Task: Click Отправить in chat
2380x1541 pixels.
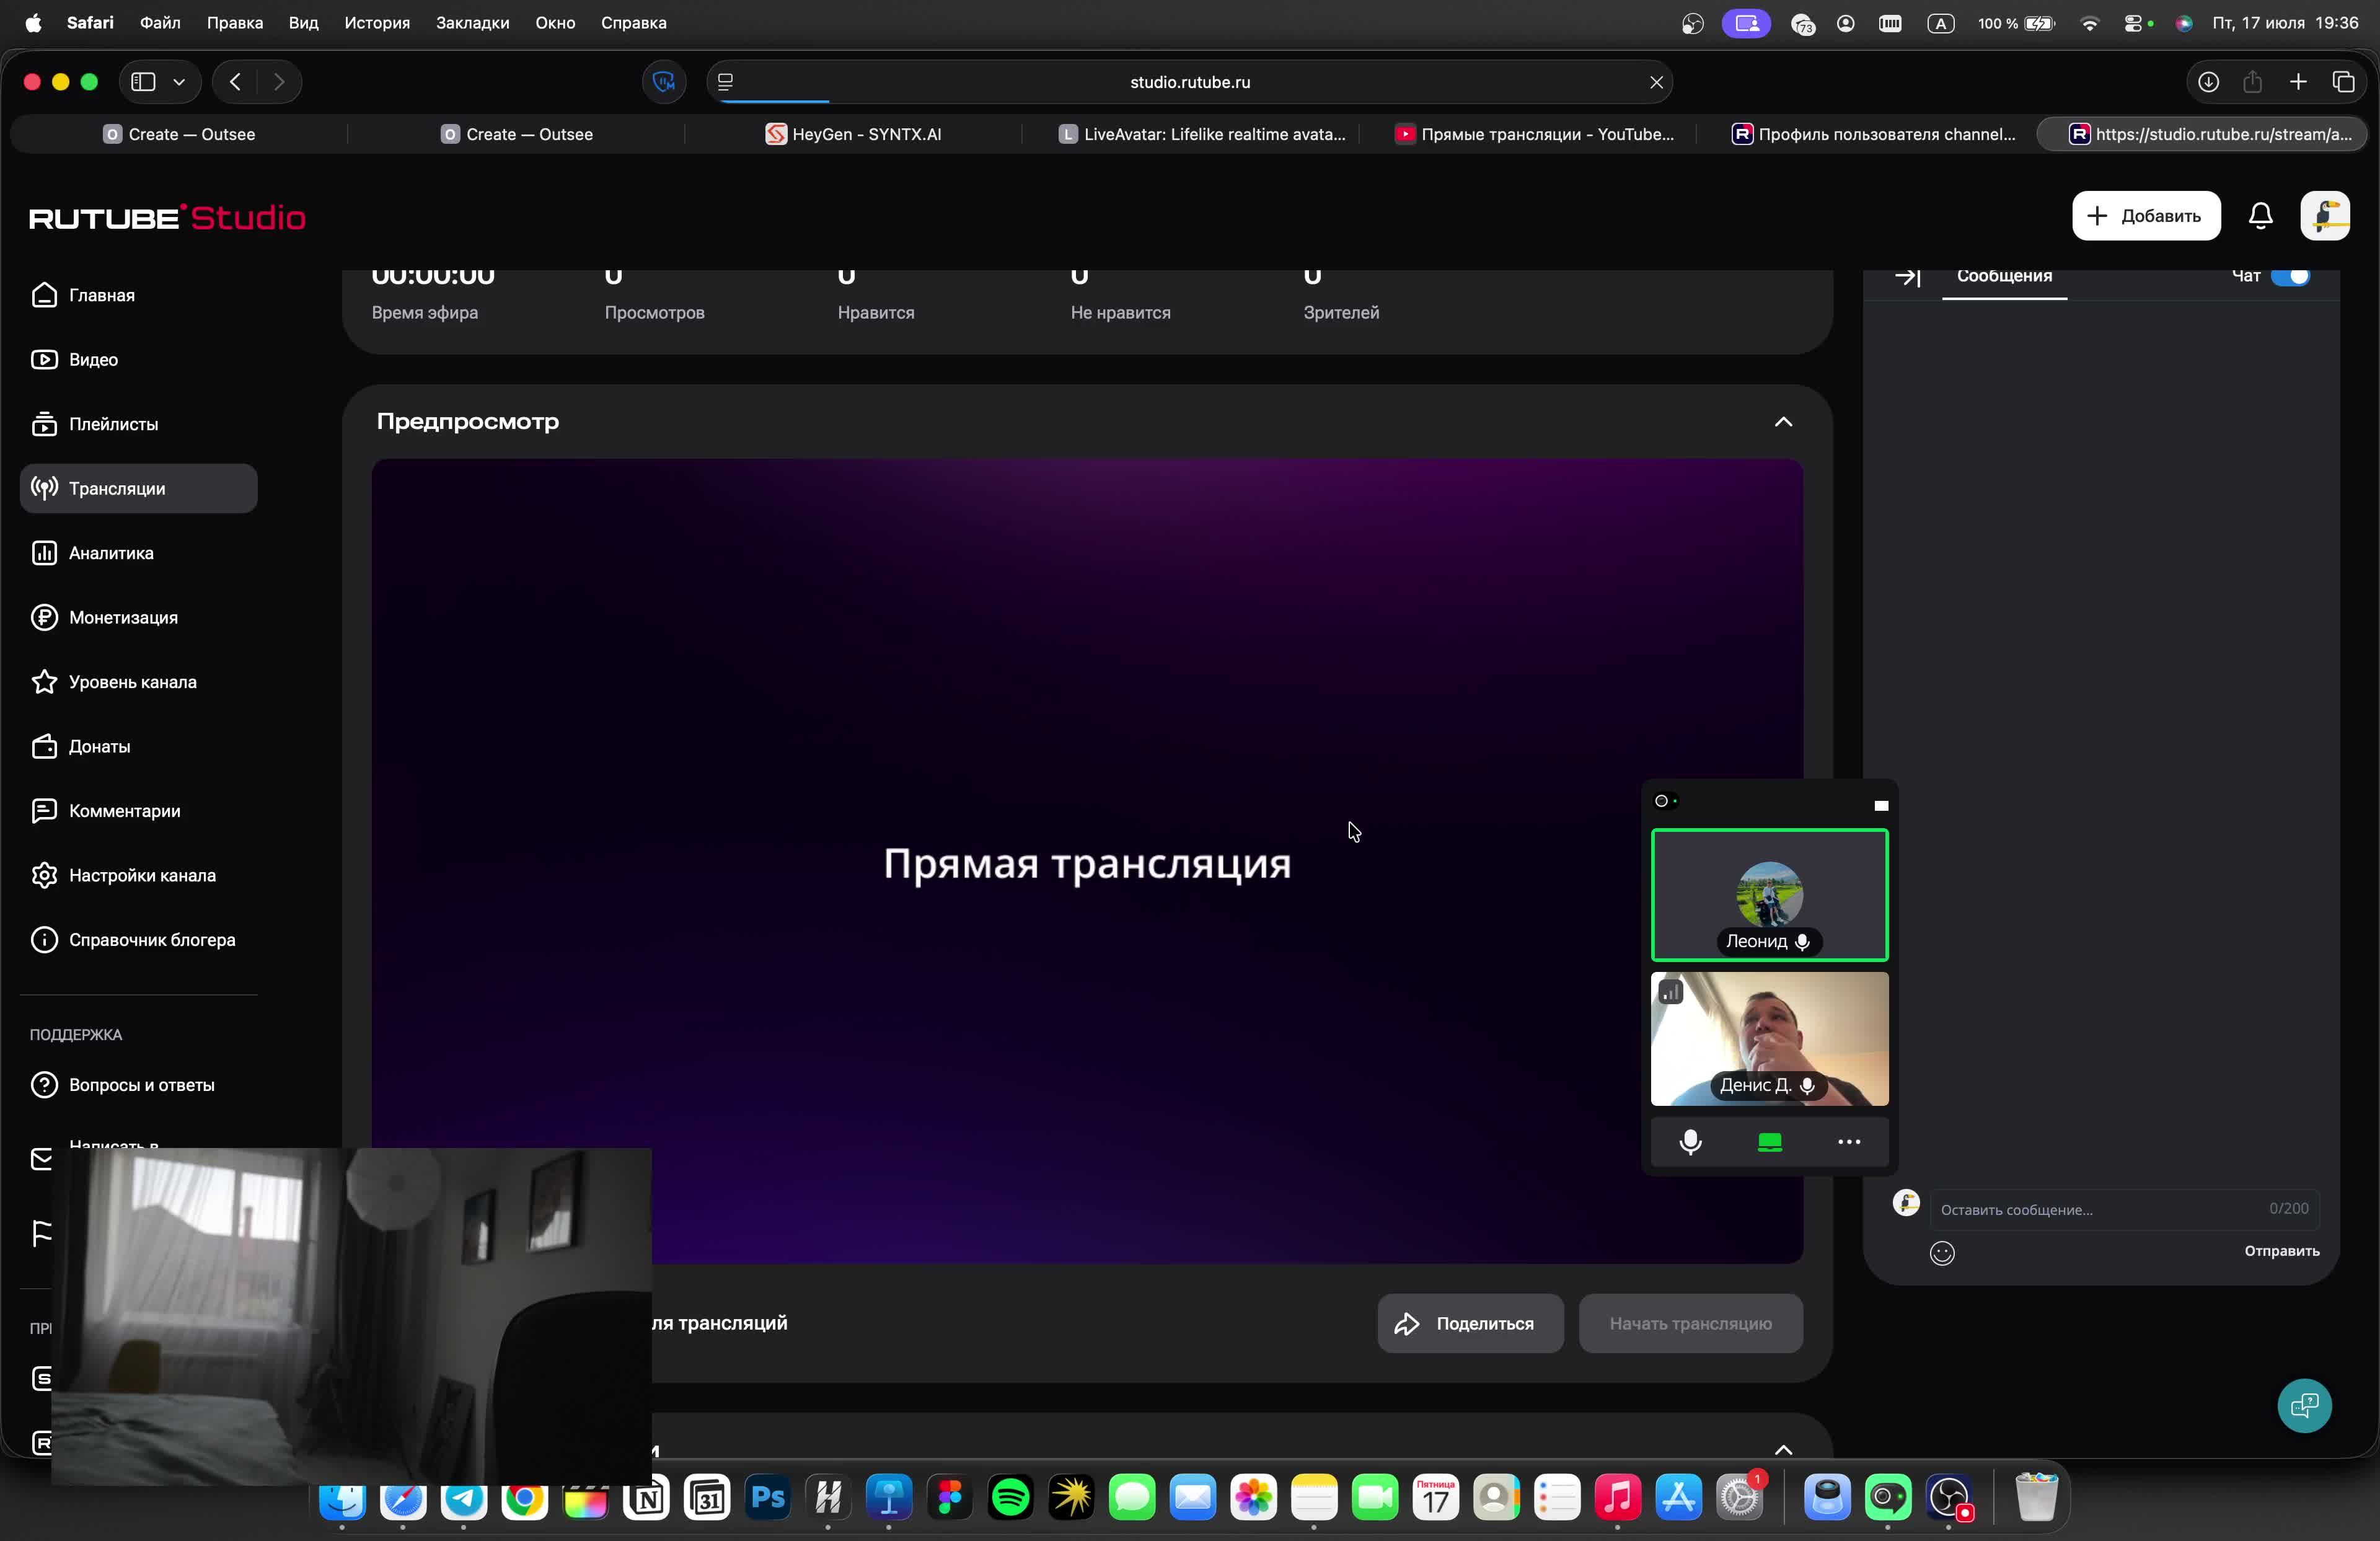Action: point(2281,1251)
